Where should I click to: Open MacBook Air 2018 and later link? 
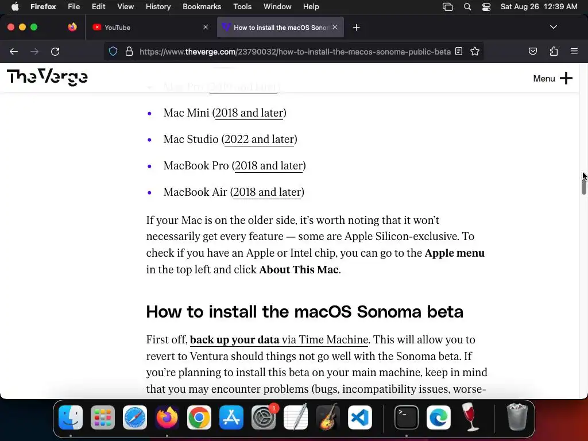[267, 192]
